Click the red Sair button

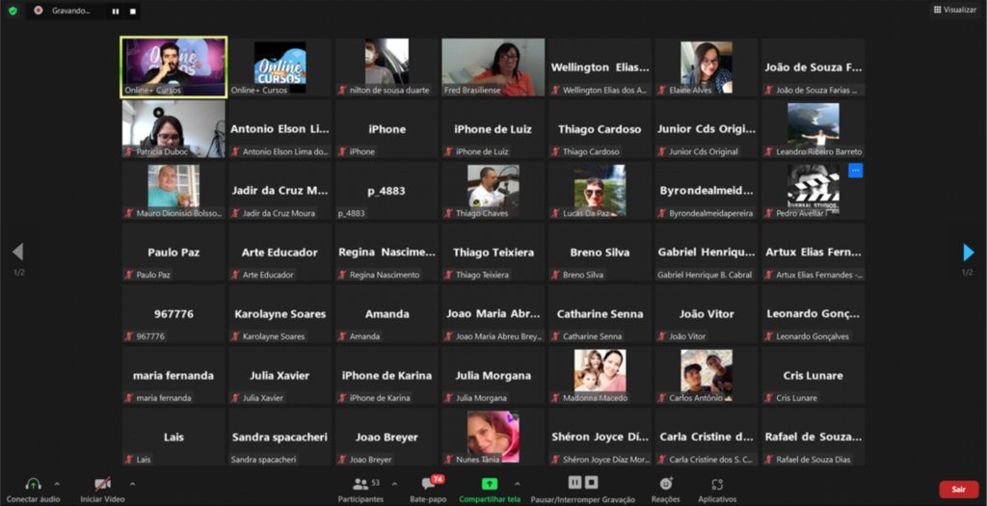pyautogui.click(x=958, y=489)
